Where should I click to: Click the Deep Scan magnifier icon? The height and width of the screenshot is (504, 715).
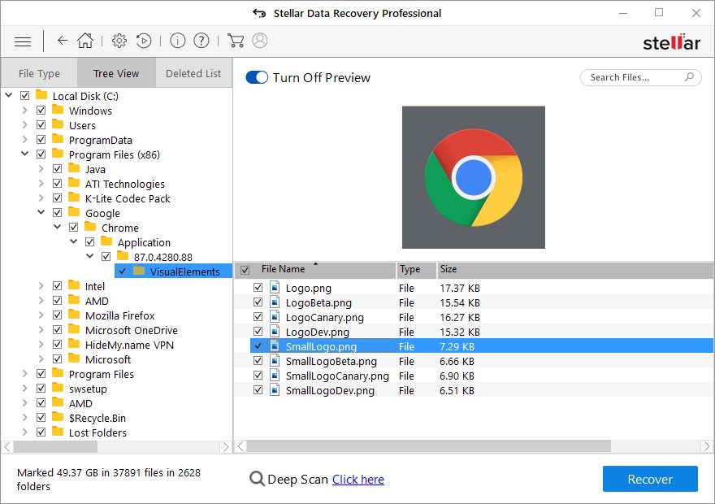coord(258,479)
